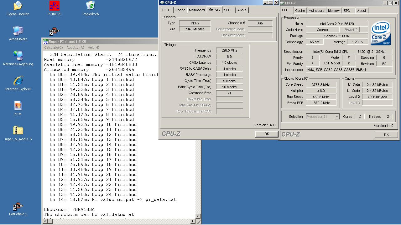
Task: Launch the Battlefield 2 desktop shortcut
Action: [18, 206]
